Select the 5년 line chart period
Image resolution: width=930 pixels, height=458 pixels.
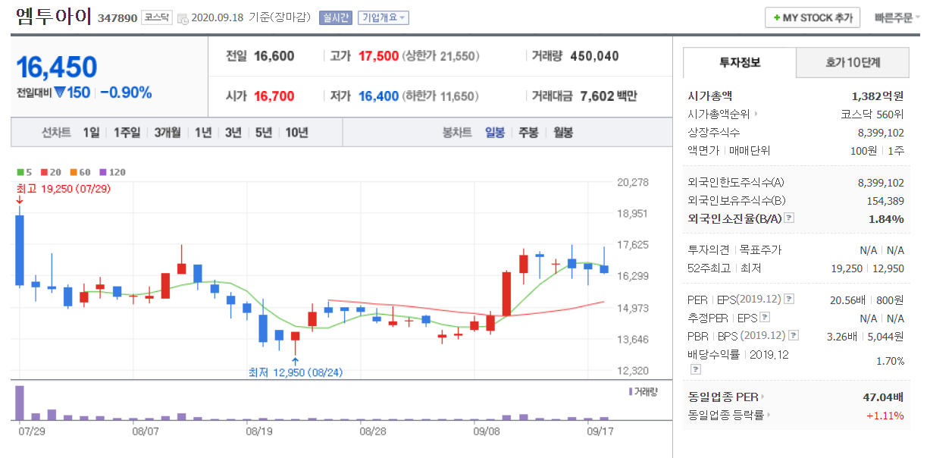(x=263, y=133)
